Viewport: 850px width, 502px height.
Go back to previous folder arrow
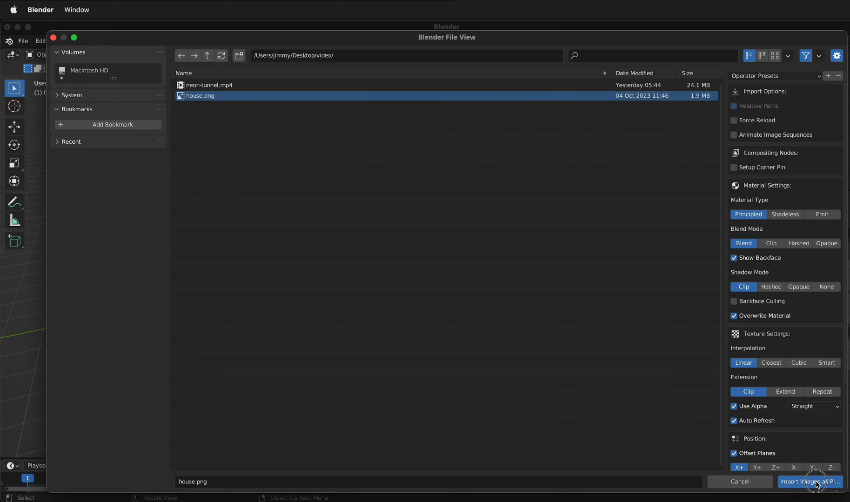click(x=181, y=56)
